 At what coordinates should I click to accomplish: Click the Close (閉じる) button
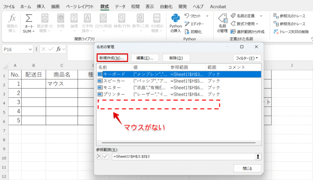pyautogui.click(x=247, y=169)
